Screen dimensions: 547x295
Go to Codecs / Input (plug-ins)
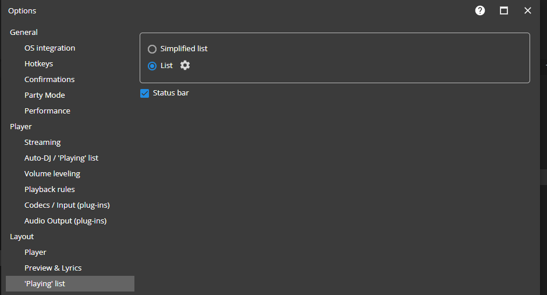tap(67, 205)
